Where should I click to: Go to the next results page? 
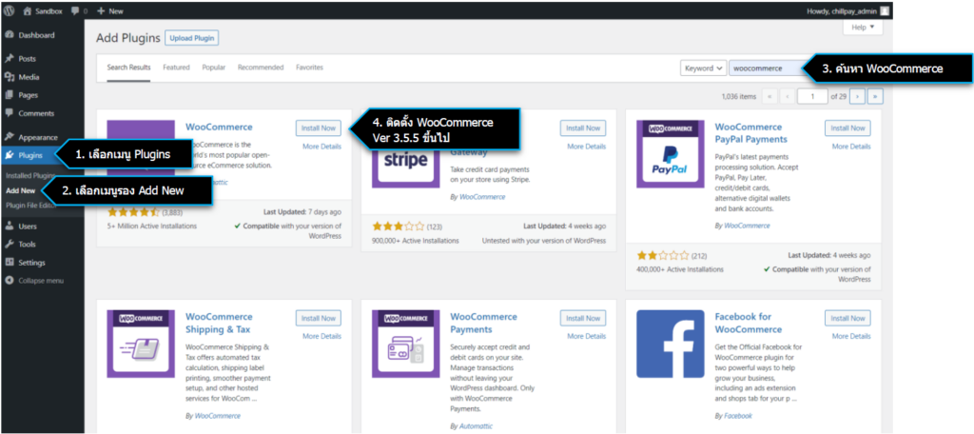(x=858, y=96)
